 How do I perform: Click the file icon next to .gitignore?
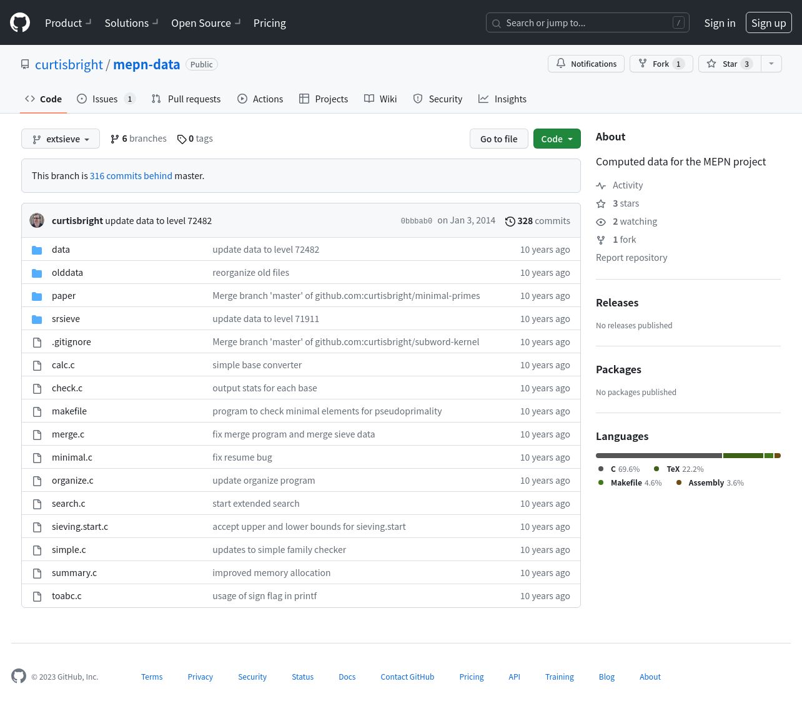[37, 342]
